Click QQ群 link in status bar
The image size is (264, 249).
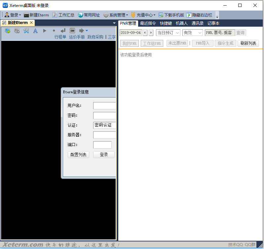pos(250,245)
